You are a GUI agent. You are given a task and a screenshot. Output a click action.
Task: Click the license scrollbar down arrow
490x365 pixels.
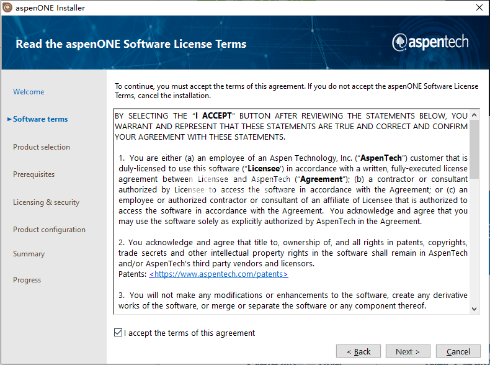coord(474,309)
